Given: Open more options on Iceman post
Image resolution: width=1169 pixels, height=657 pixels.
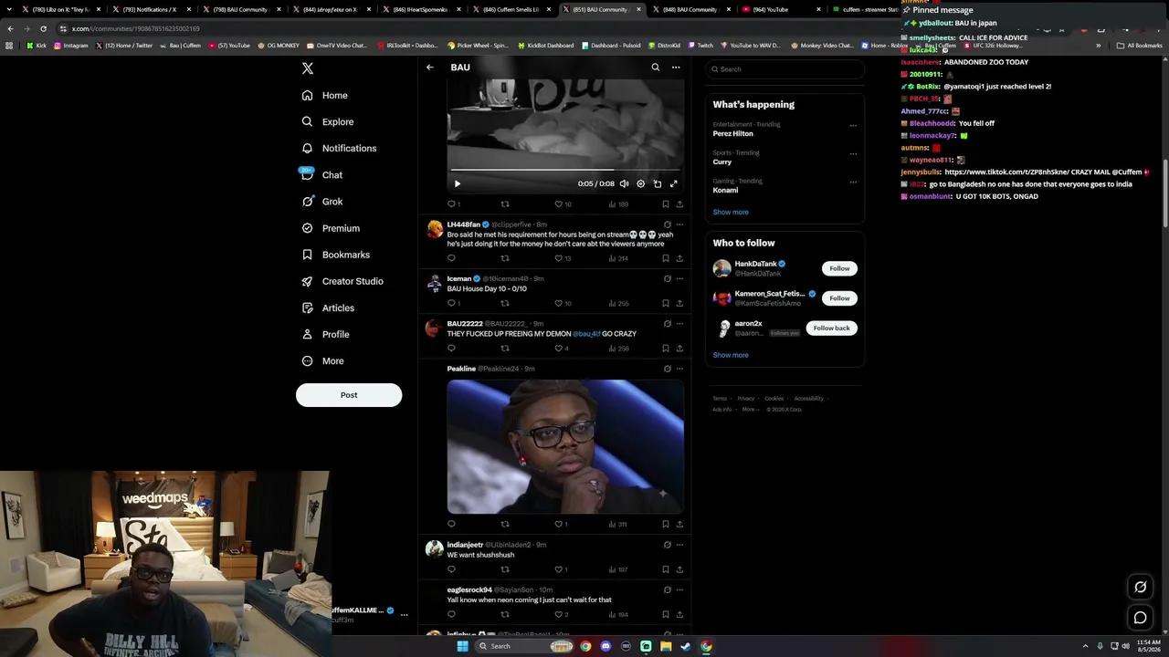Looking at the screenshot, I should (x=679, y=278).
